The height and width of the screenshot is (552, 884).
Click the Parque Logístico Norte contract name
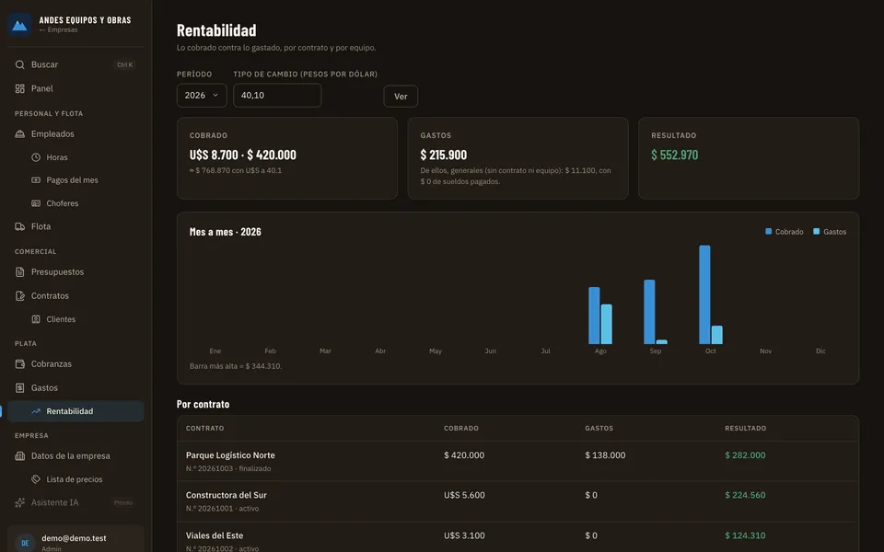point(230,455)
